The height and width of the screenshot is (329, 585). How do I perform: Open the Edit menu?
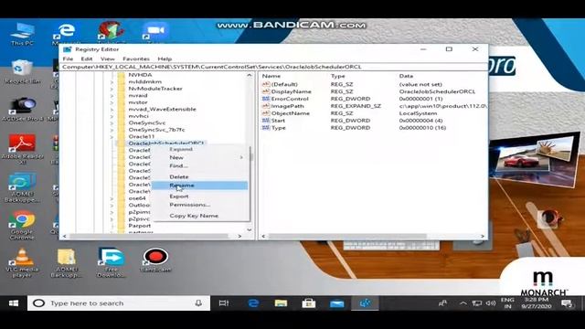[x=87, y=58]
